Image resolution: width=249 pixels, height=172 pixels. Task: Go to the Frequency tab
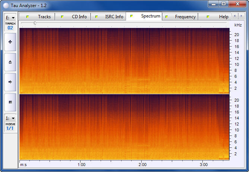click(x=181, y=17)
